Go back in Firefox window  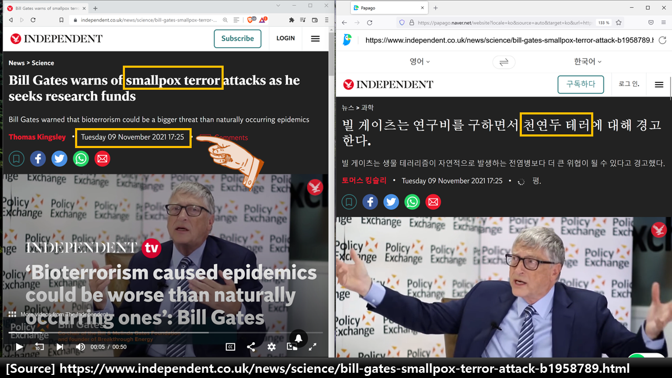click(x=344, y=23)
